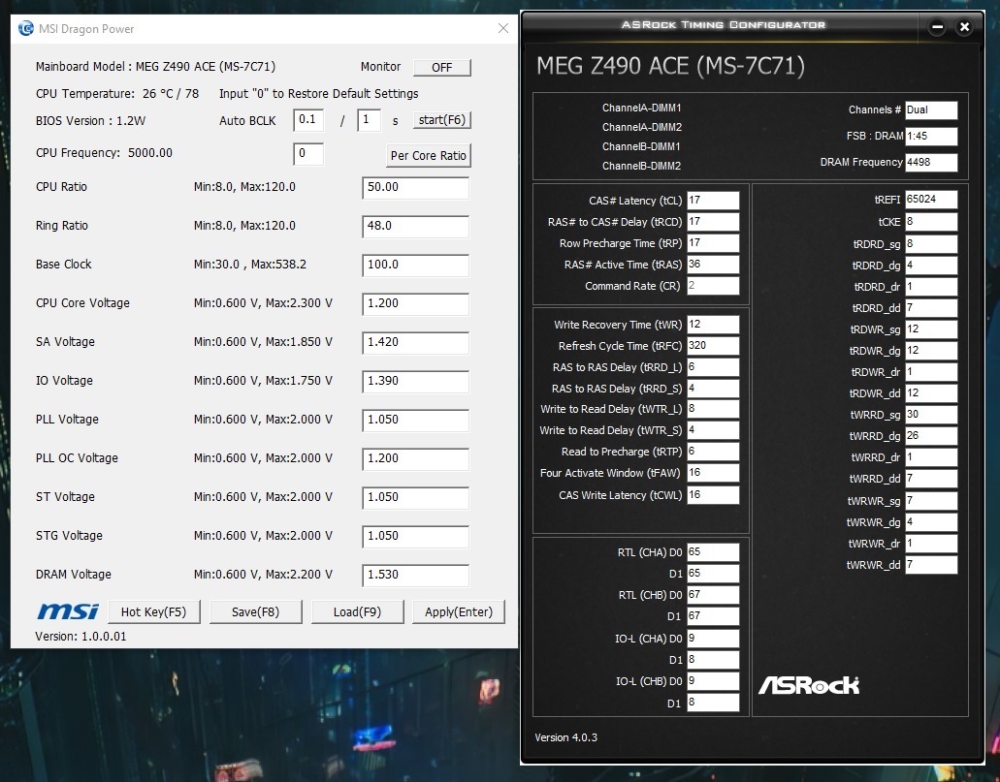Minimize the ASRock Timing Configurator window

(x=937, y=27)
